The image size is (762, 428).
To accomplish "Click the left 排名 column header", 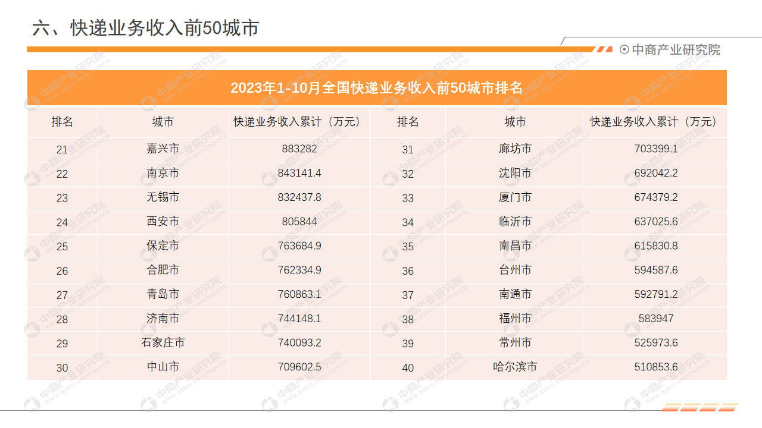I will tap(63, 122).
